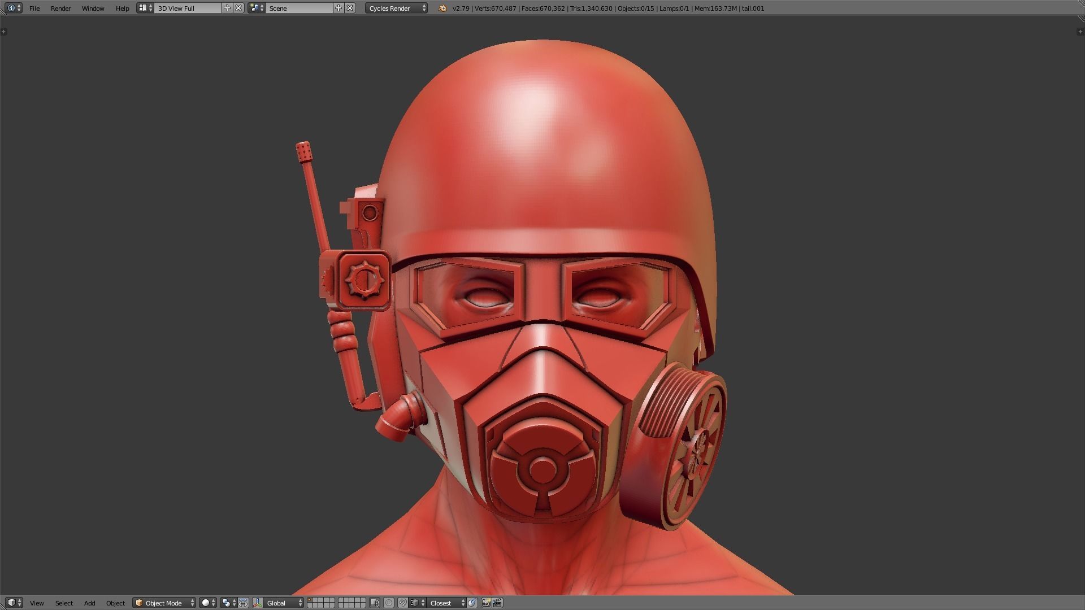Open the snap element type selector
Screen dimensions: 1085x610
tap(417, 603)
